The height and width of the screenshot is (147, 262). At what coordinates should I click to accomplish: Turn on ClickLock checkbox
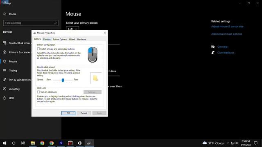click(38, 92)
